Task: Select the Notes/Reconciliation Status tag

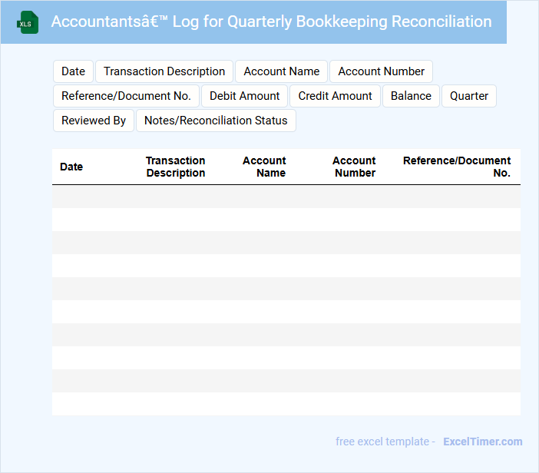Action: click(x=216, y=121)
